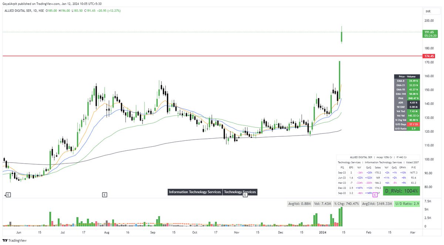The image size is (444, 245).
Task: Click the 7.5M volume axis label
Action: click(x=428, y=201)
